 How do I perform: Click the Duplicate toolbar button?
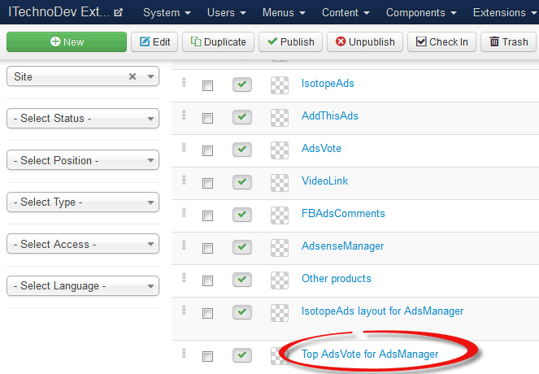point(218,42)
